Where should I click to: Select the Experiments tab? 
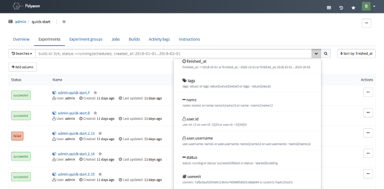pyautogui.click(x=49, y=39)
